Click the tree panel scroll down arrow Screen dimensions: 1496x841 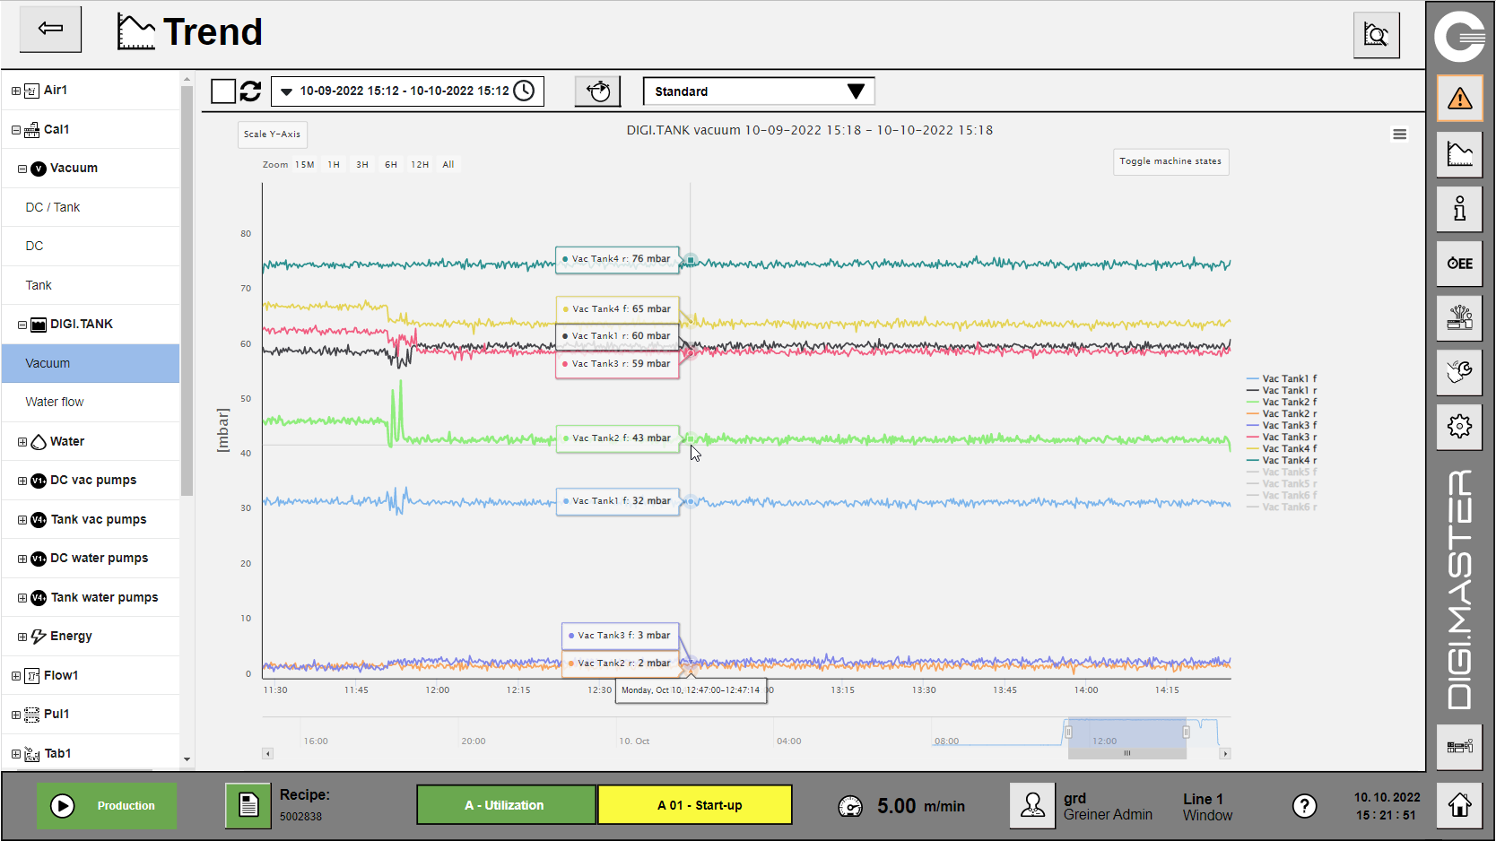pyautogui.click(x=187, y=759)
